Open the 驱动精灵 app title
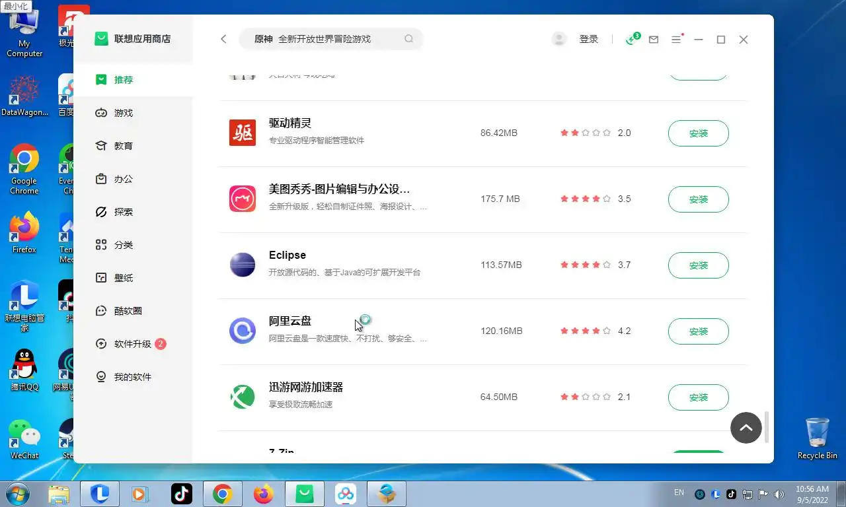846x507 pixels. click(x=290, y=123)
